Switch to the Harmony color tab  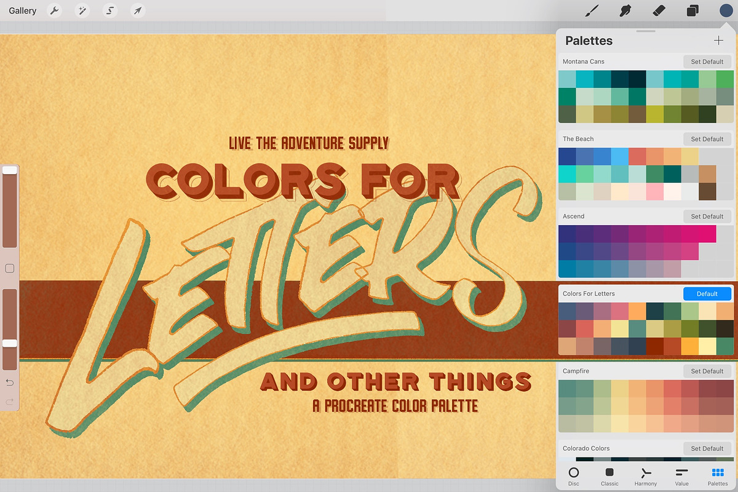point(646,476)
